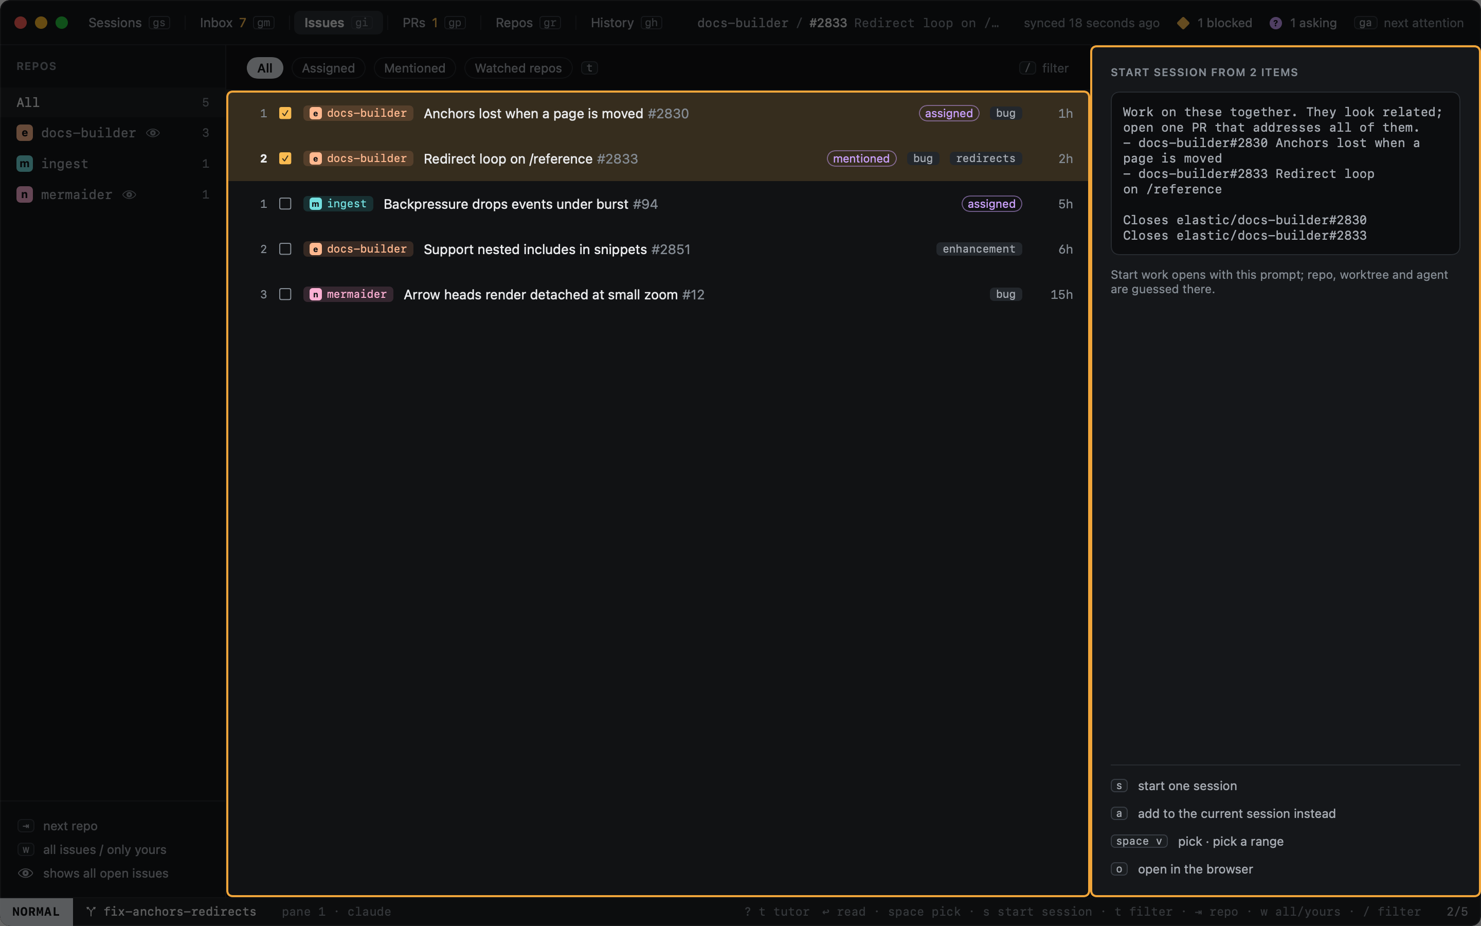The image size is (1481, 926).
Task: Click the enhancement label on issue #2851
Action: tap(979, 250)
